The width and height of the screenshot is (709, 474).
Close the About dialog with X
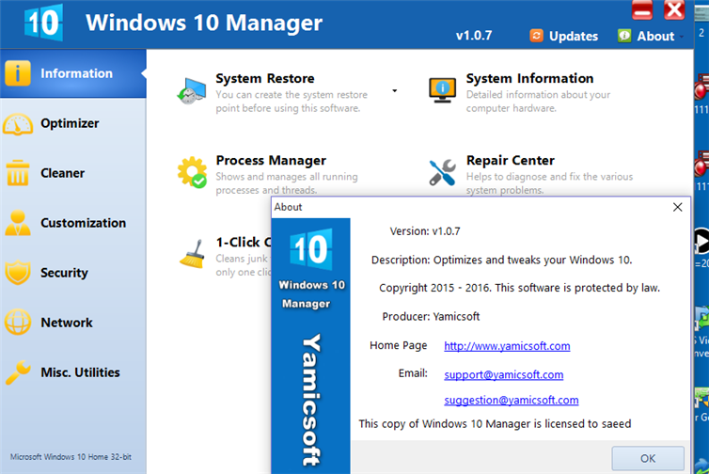(x=676, y=207)
